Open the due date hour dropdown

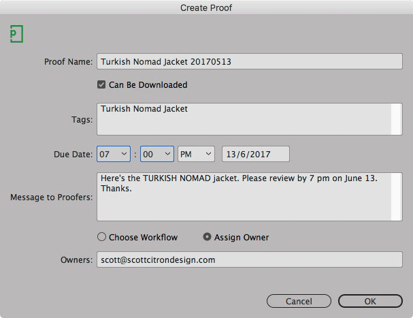coord(114,154)
